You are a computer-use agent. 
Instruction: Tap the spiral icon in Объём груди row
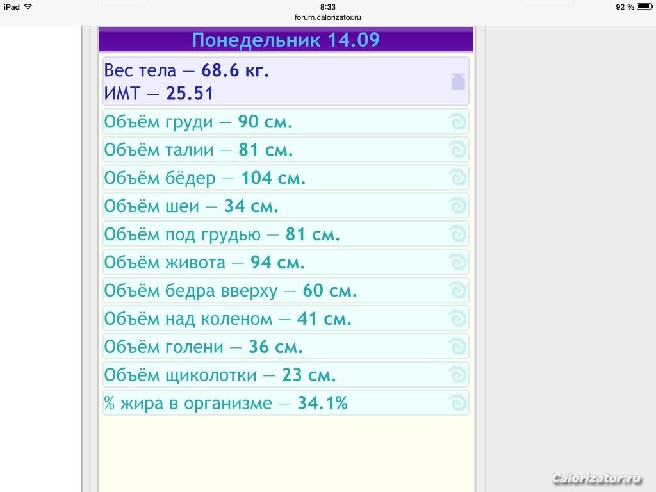click(457, 122)
